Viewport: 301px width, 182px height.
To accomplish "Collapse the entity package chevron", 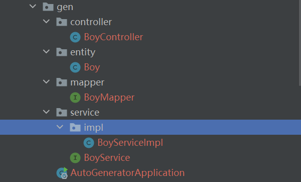I will (46, 52).
